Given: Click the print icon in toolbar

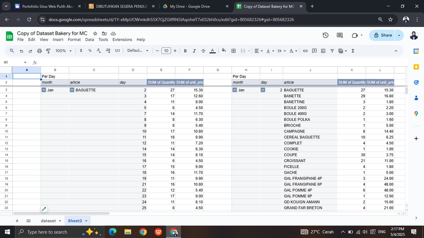Looking at the screenshot, I should [39, 51].
